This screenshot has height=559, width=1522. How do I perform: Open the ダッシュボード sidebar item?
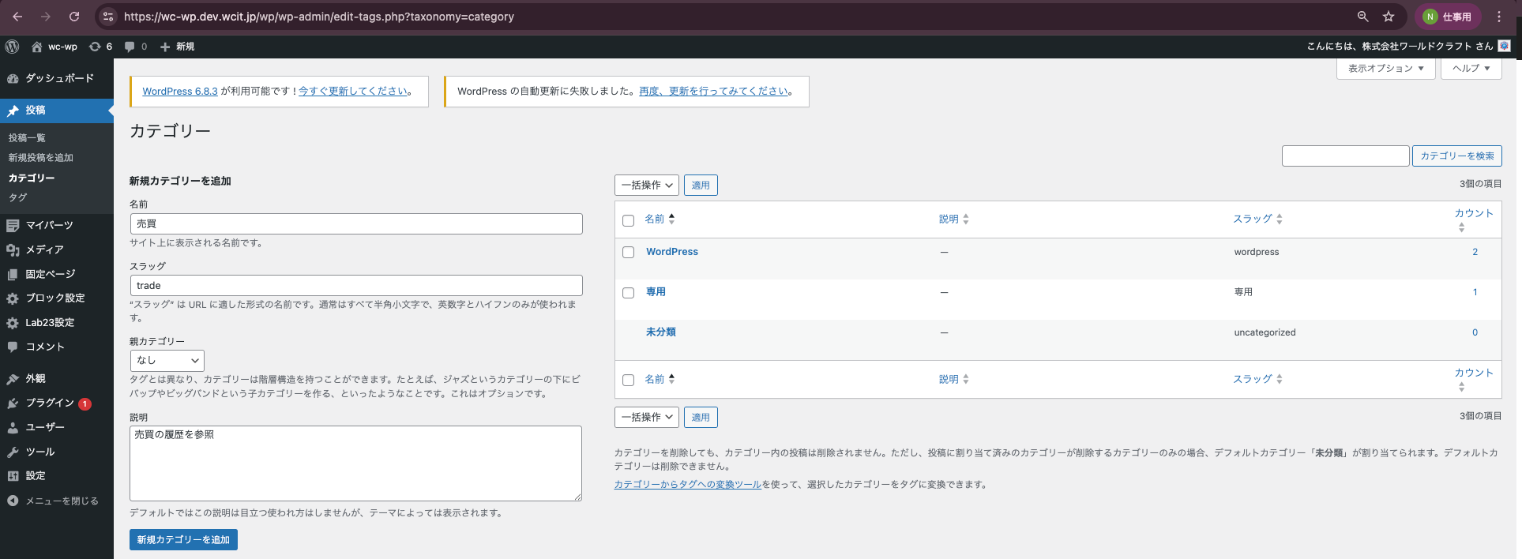point(59,78)
